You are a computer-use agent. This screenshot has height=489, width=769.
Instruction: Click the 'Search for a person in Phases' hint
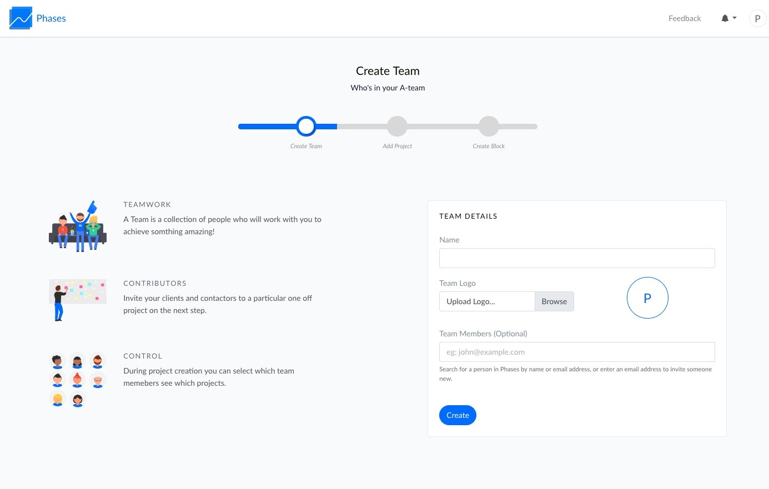(576, 374)
